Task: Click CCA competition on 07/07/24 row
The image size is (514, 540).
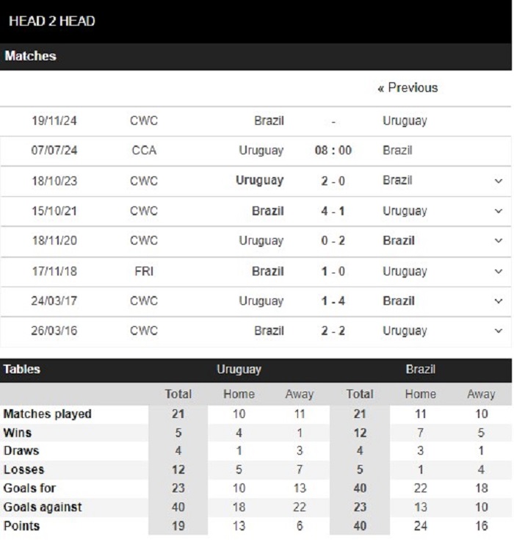Action: pos(144,151)
